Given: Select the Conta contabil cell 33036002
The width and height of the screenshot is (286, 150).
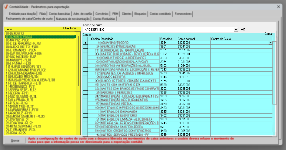Looking at the screenshot, I should 194,58.
